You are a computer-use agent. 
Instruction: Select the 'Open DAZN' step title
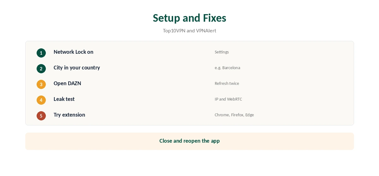click(67, 83)
